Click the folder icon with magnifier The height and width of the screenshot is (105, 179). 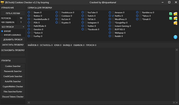tap(175, 14)
